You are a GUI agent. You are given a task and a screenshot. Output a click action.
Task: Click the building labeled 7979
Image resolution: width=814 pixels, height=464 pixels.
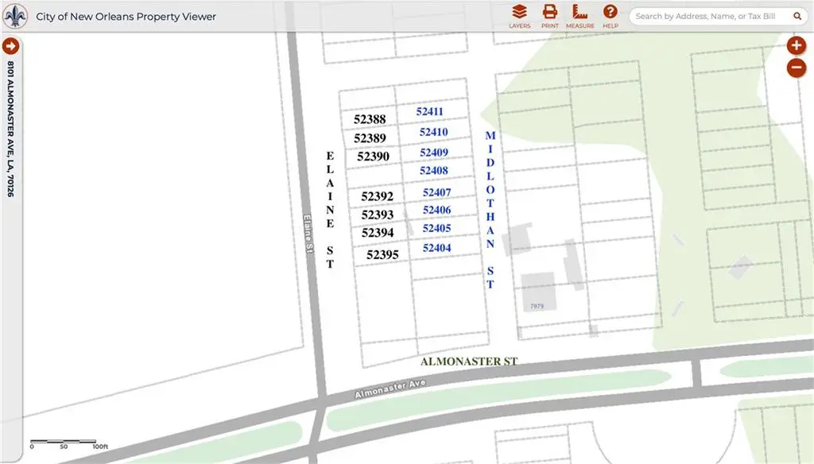coord(536,305)
